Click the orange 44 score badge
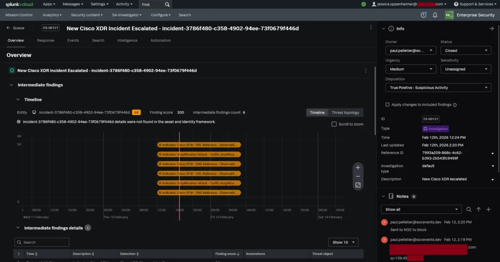The width and height of the screenshot is (500, 262). coord(136,112)
